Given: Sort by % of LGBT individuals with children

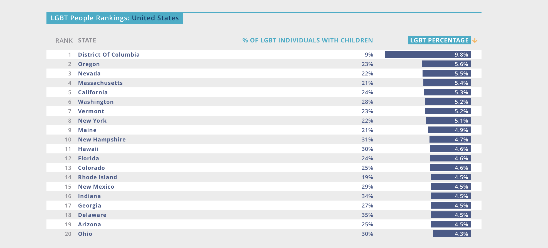Looking at the screenshot, I should (307, 40).
